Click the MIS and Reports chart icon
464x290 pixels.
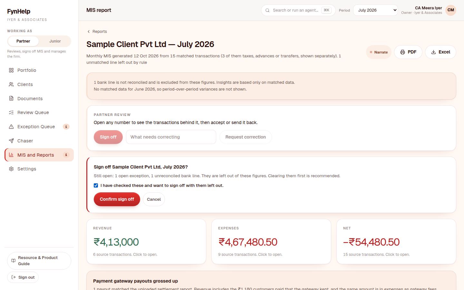tap(11, 155)
